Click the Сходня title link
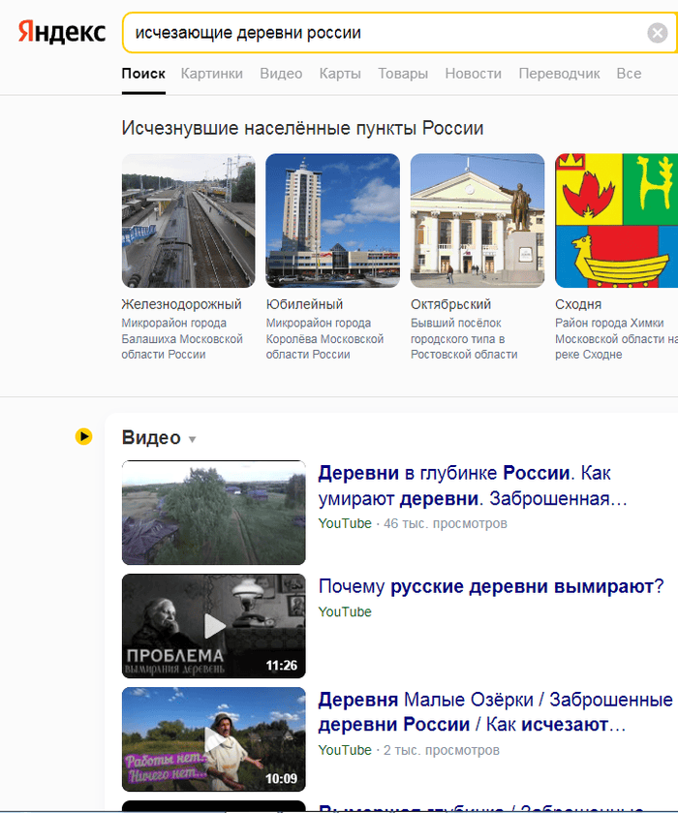678x813 pixels. (578, 304)
